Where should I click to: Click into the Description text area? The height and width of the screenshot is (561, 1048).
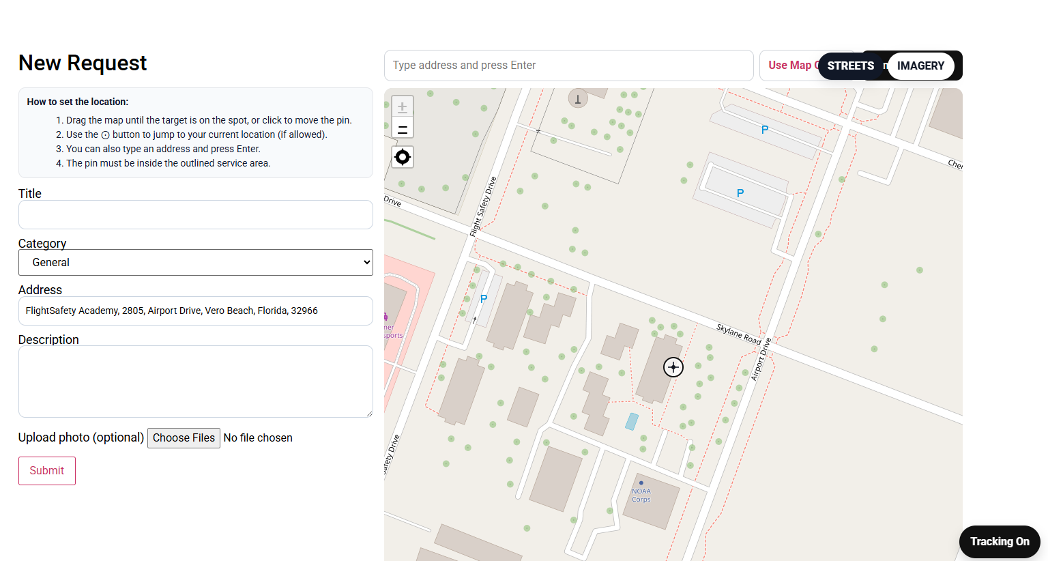(x=196, y=382)
